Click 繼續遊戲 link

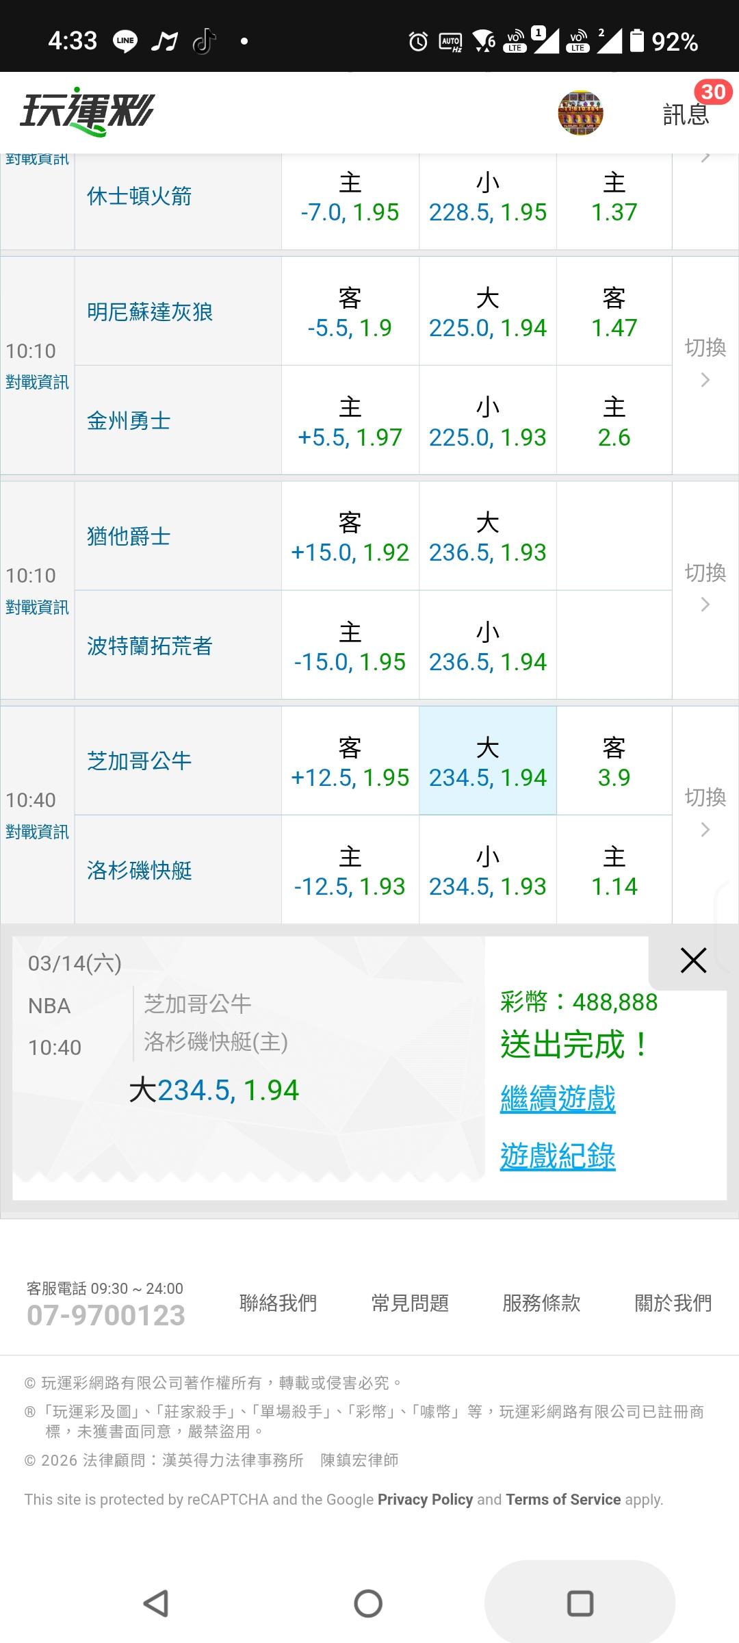tap(558, 1098)
